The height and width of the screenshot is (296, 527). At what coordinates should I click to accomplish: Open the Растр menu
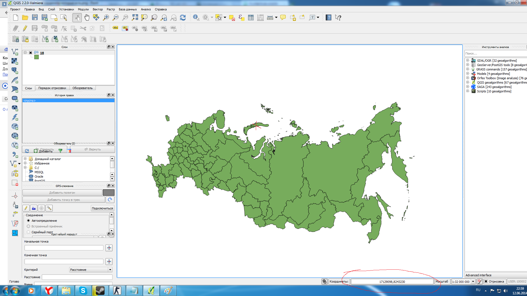(x=112, y=9)
